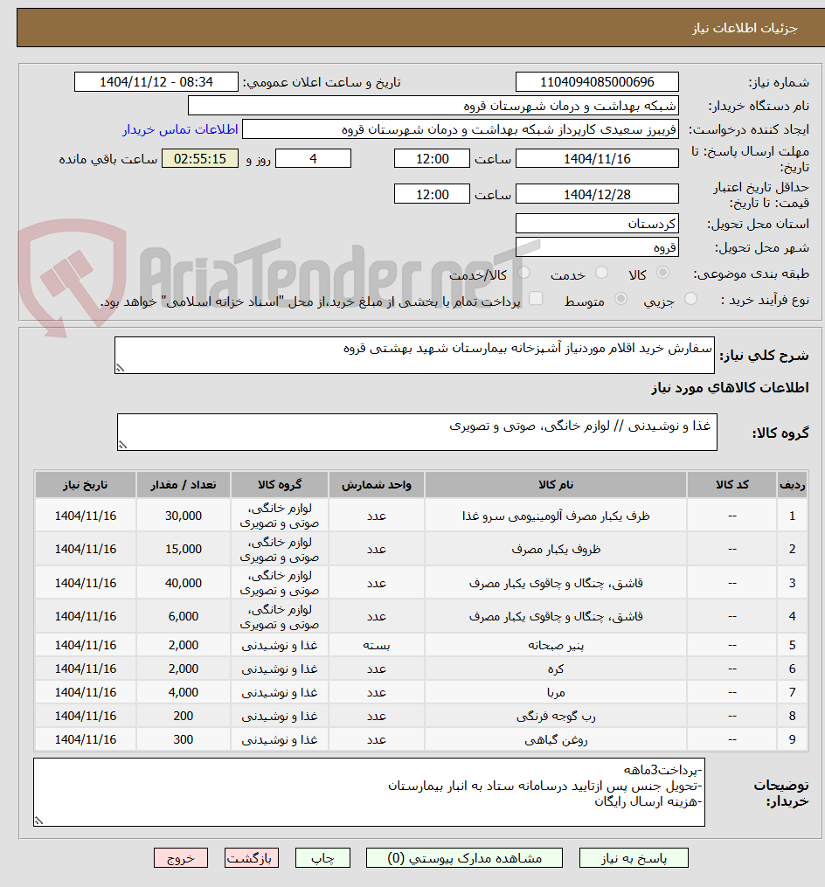Click the تاریخ نیاز column header
825x887 pixels.
coord(86,485)
